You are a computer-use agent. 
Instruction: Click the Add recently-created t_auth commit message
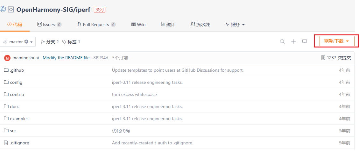[152, 143]
